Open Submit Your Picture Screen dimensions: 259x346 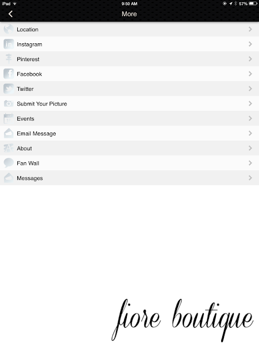[x=129, y=103]
